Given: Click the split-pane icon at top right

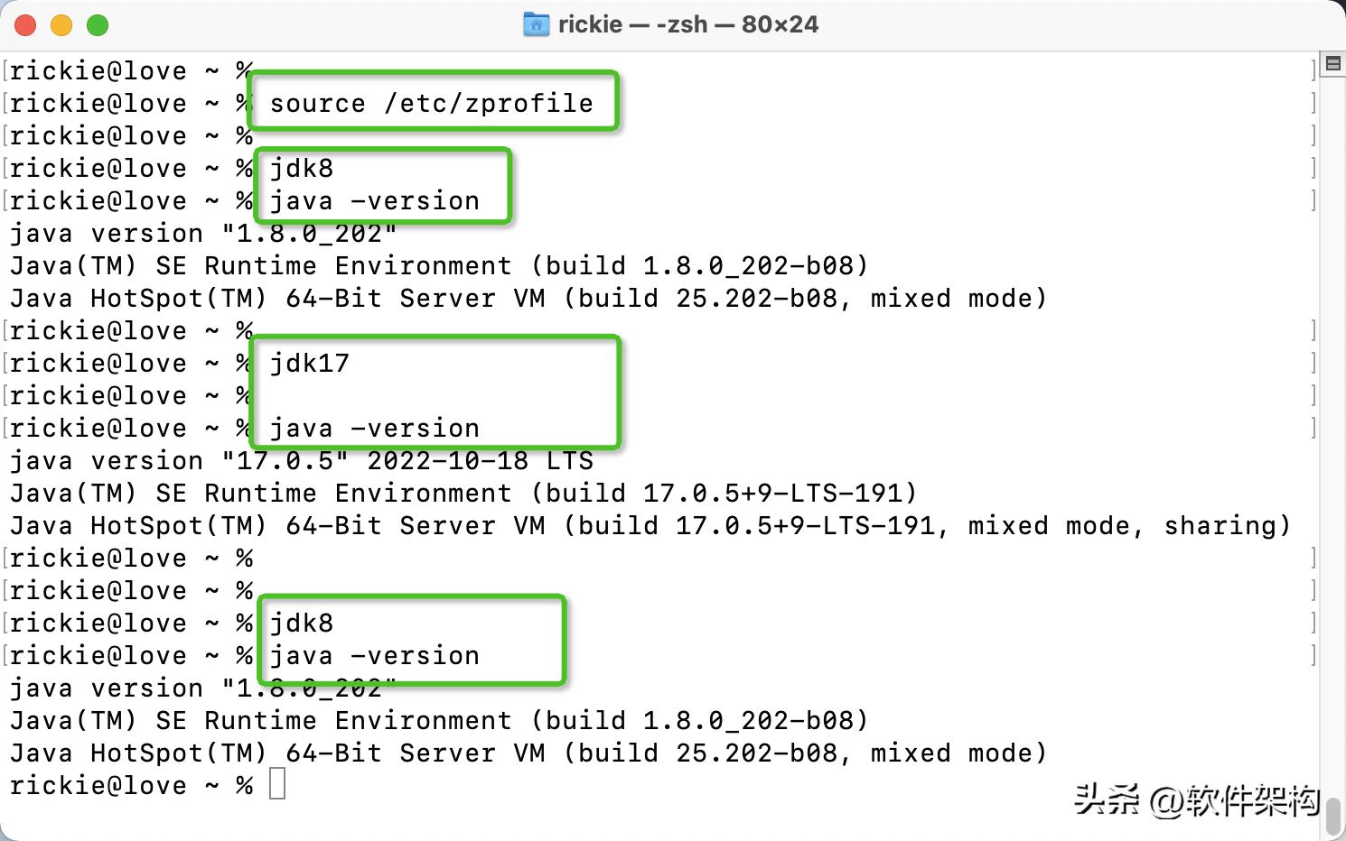Looking at the screenshot, I should click(x=1332, y=63).
